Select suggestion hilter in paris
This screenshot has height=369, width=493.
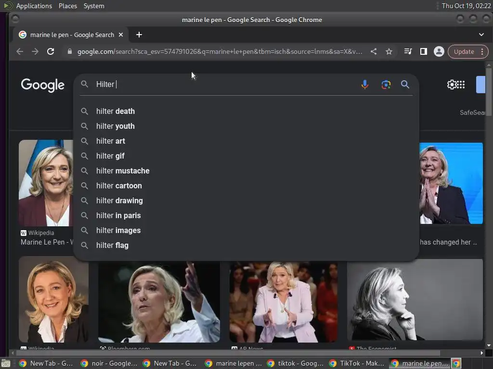coord(246,216)
